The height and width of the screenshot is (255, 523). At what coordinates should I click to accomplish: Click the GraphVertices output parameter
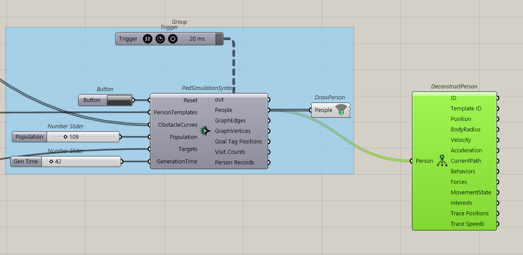tap(233, 131)
